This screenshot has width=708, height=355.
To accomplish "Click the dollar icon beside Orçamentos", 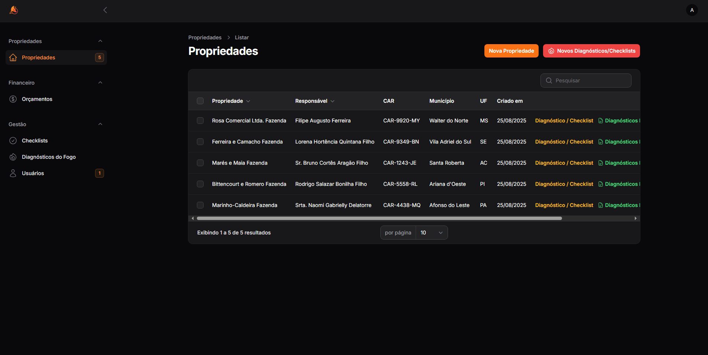I will point(13,99).
